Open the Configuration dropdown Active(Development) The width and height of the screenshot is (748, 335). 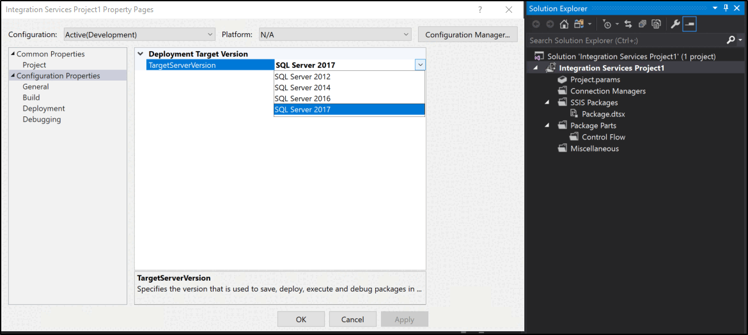coord(140,35)
